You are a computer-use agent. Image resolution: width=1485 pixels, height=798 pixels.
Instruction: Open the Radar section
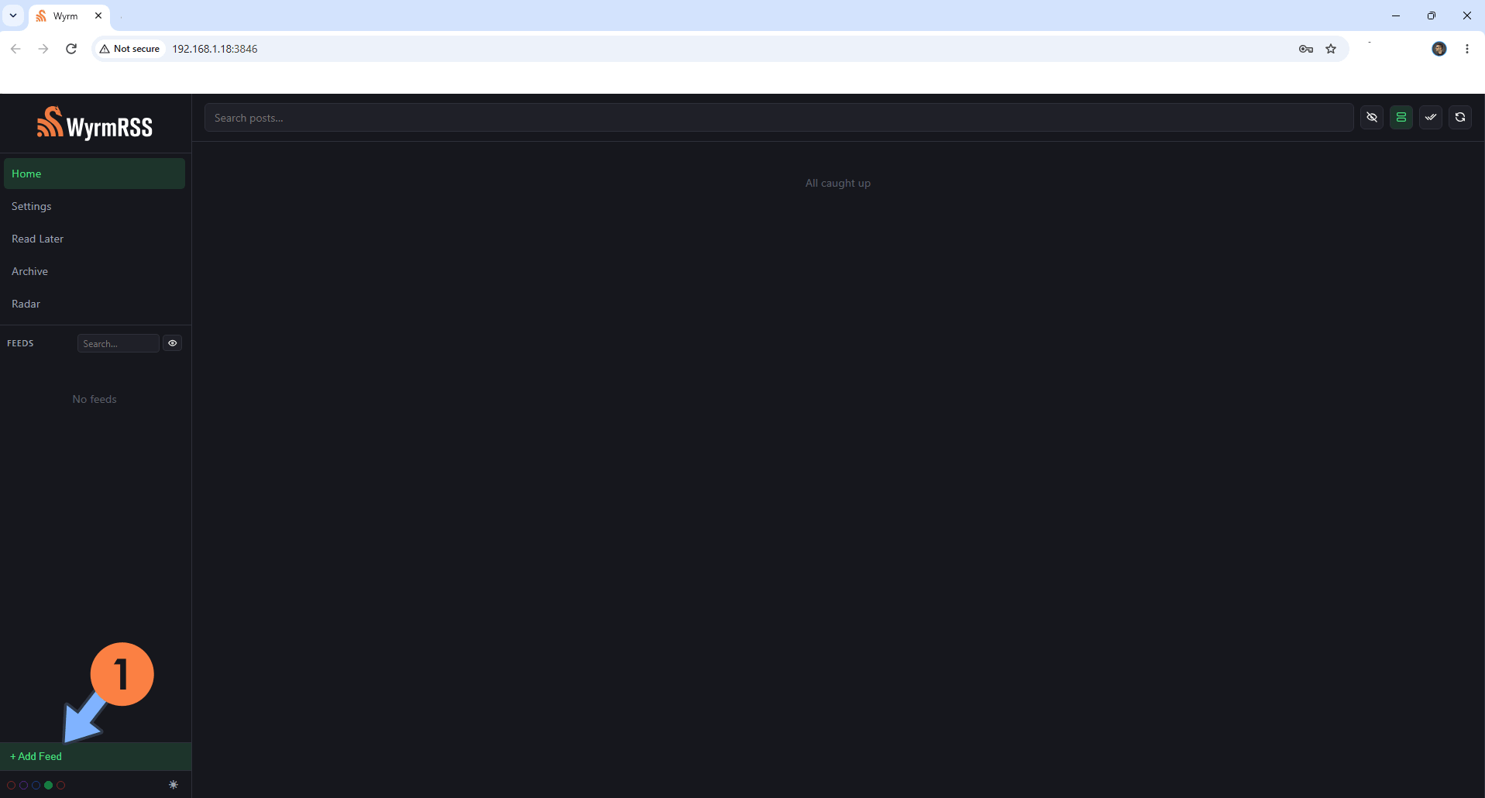(95, 304)
